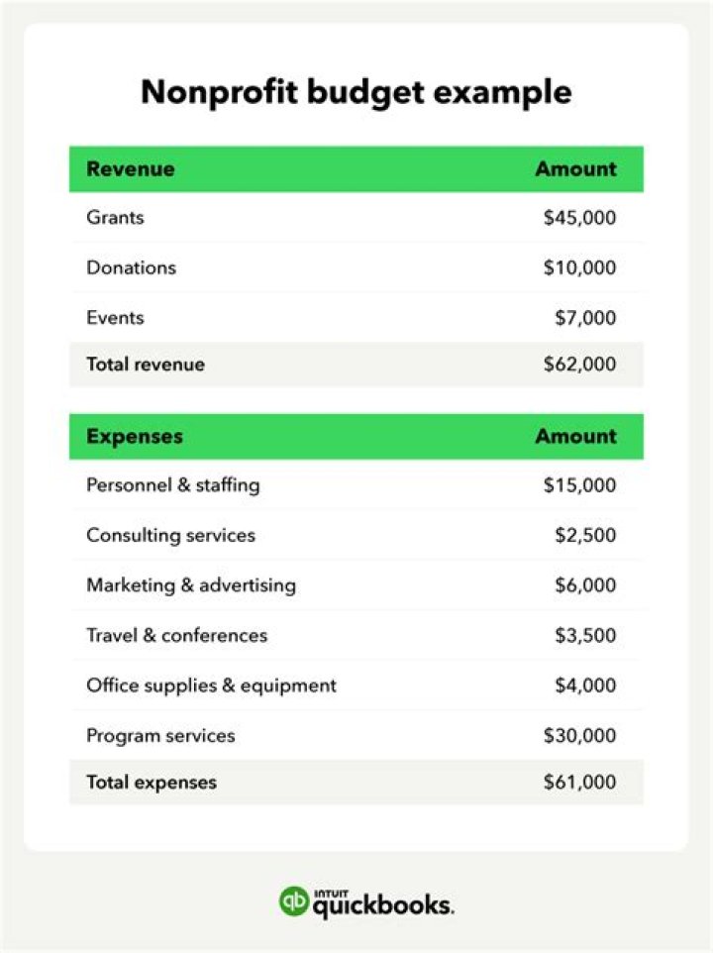
Task: Select the Travel & conferences row label
Action: [176, 635]
